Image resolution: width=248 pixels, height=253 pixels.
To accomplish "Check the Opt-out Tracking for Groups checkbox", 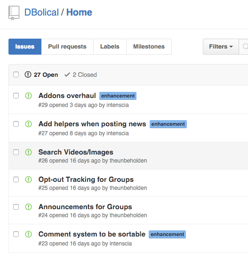I will coord(16,180).
